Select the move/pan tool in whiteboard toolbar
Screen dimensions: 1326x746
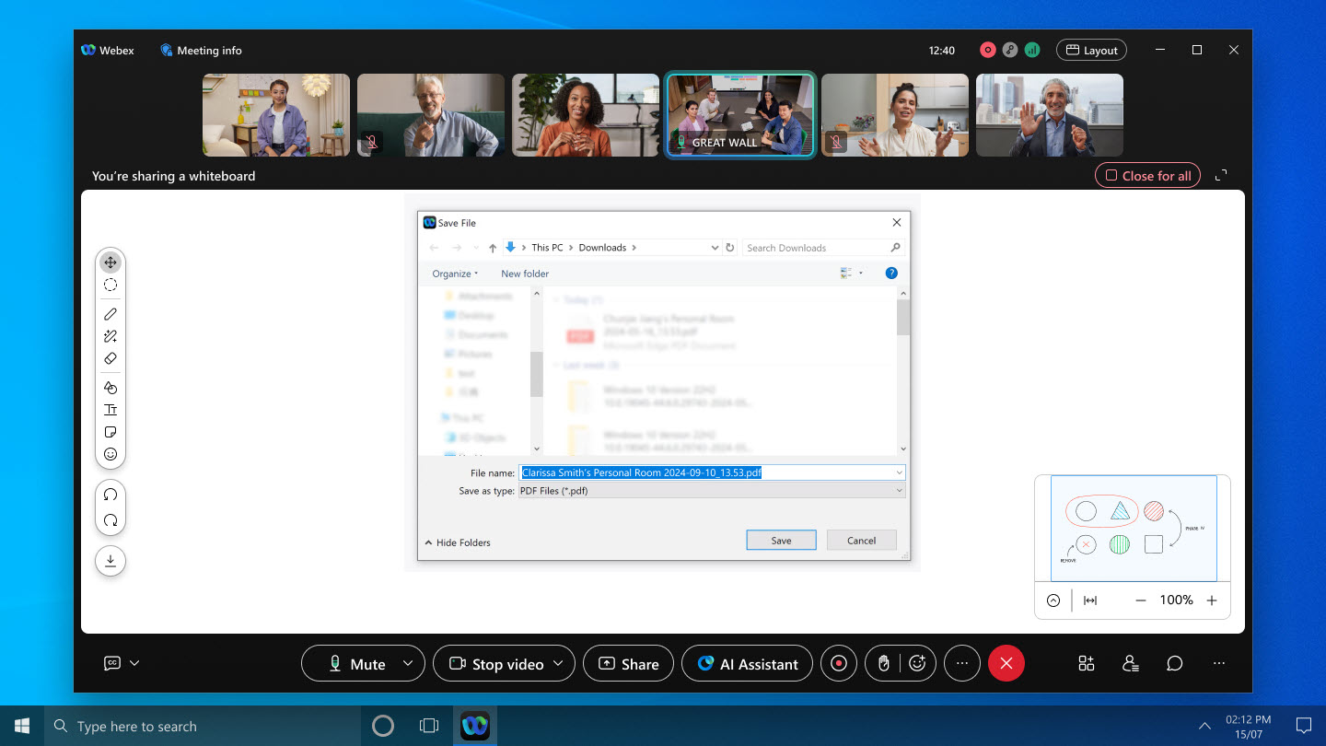tap(110, 262)
